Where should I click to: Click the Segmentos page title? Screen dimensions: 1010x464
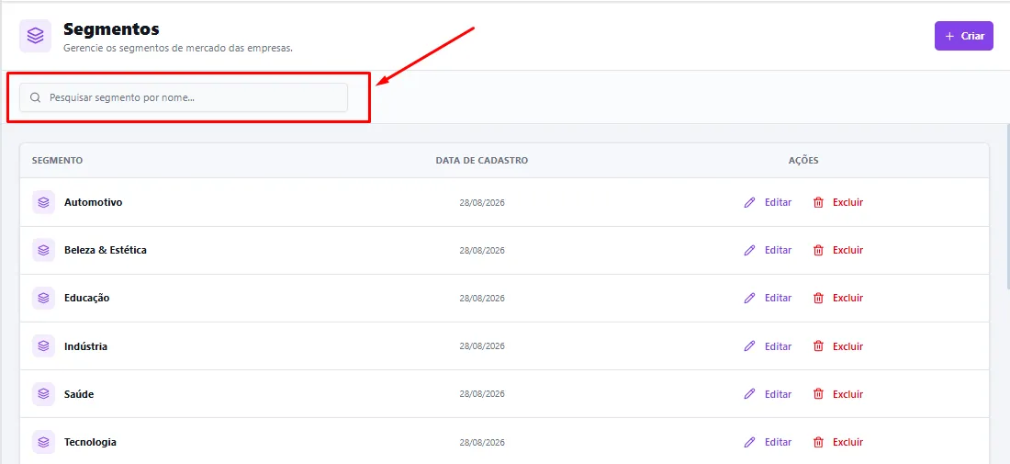click(x=111, y=29)
